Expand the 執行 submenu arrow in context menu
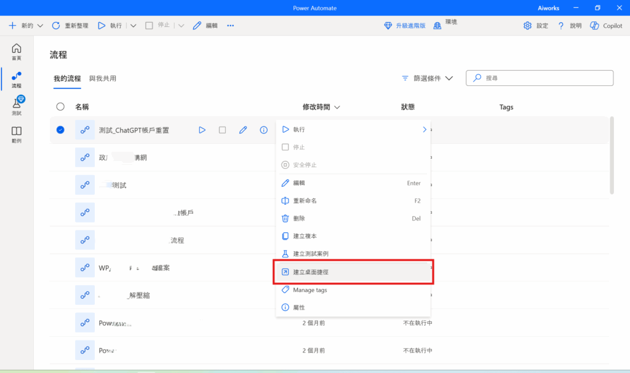Screen dimensions: 630x373 (x=424, y=130)
